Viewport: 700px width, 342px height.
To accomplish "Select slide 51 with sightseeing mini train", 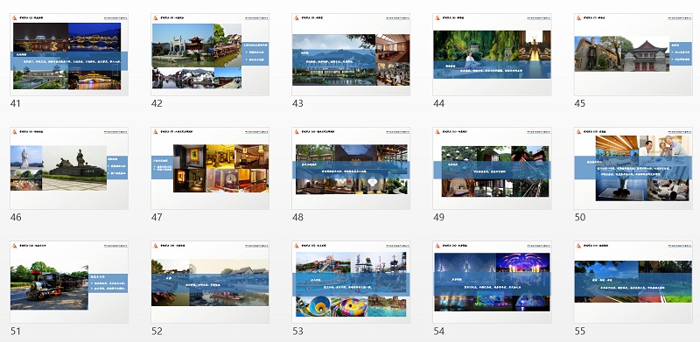I will [69, 283].
